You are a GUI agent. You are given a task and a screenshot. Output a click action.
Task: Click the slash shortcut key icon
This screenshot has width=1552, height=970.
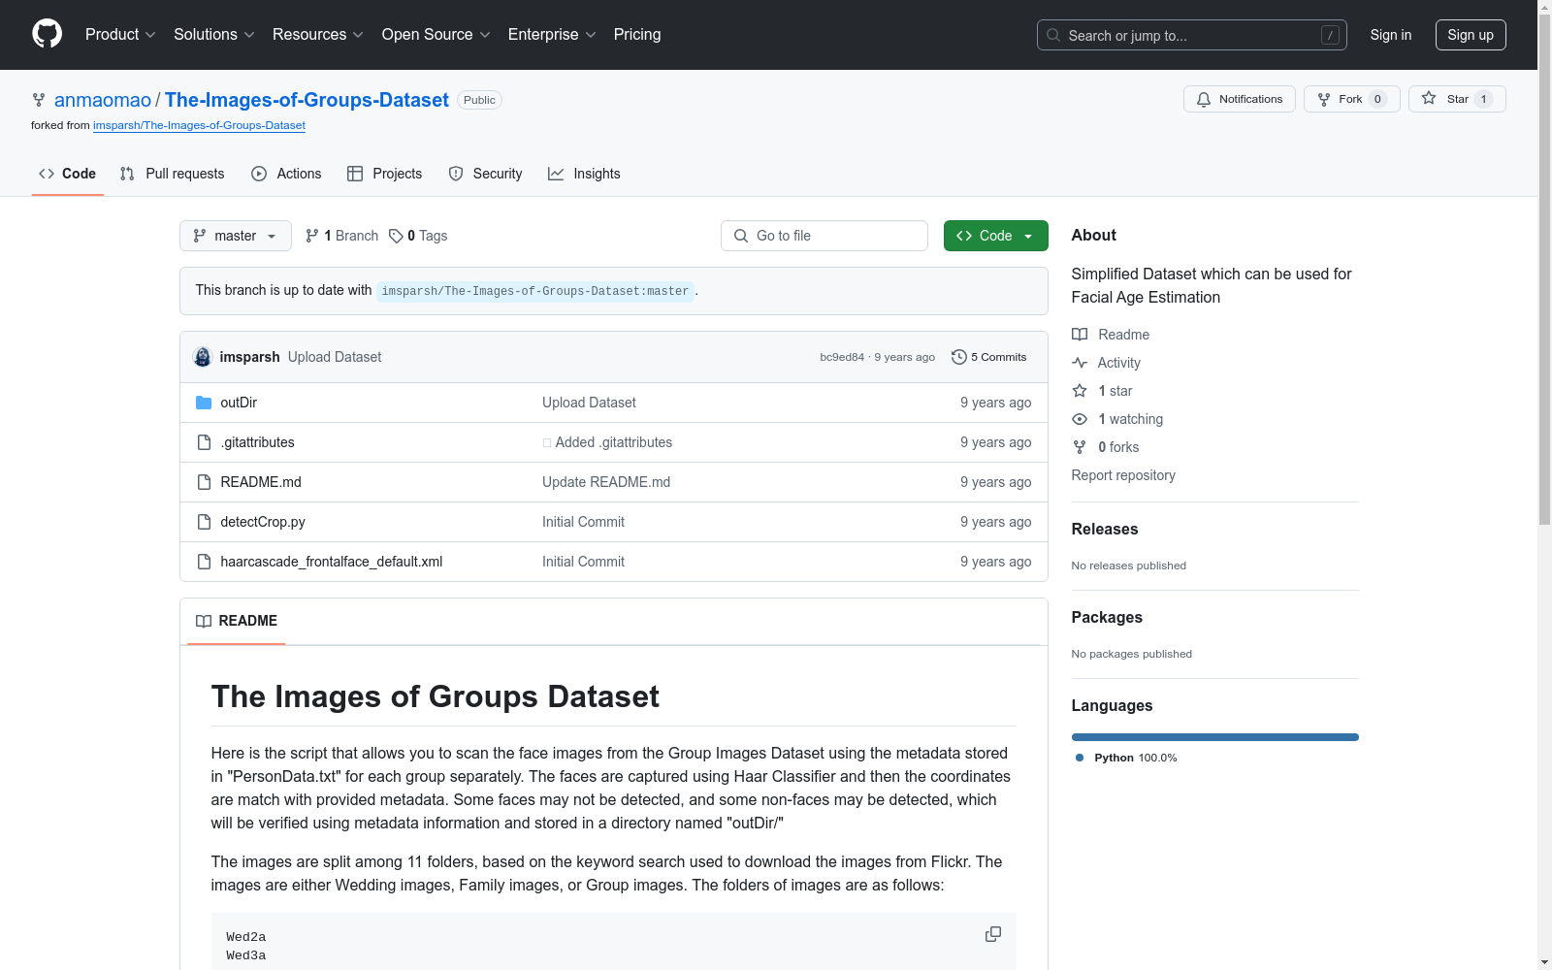click(1330, 35)
